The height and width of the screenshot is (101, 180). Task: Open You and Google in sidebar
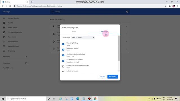tap(13, 18)
